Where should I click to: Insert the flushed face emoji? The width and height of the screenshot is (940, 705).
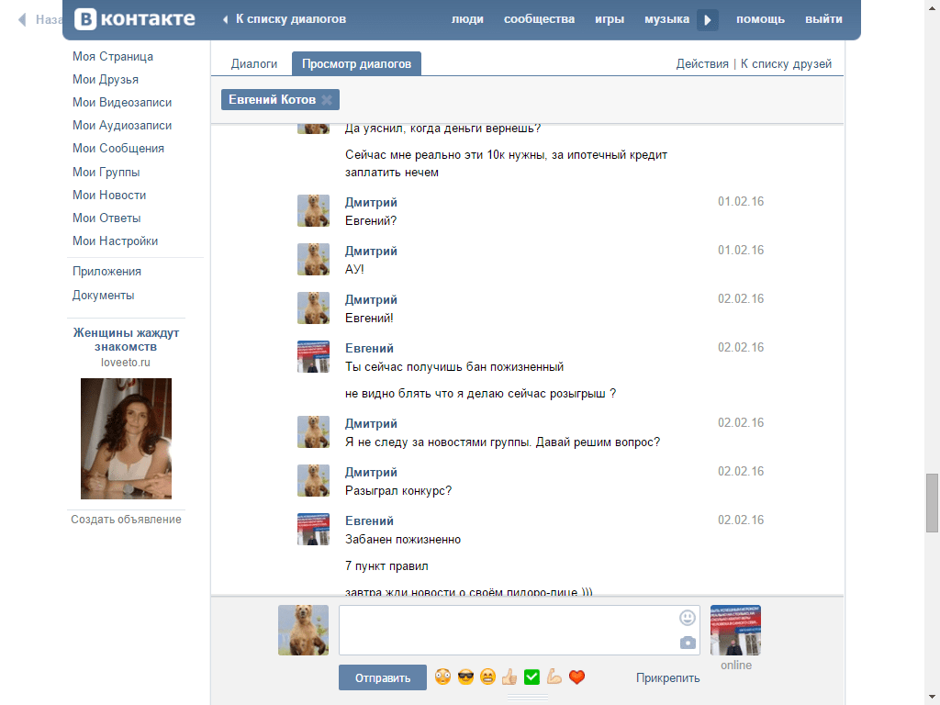[443, 677]
